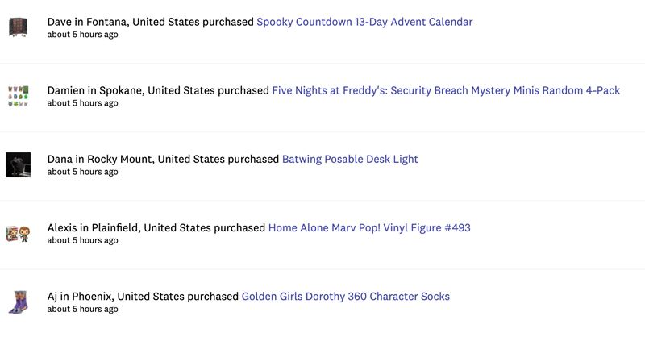This screenshot has height=337, width=645.
Task: Click the Golden Girls Dorothy socks thumbnail
Action: click(18, 302)
